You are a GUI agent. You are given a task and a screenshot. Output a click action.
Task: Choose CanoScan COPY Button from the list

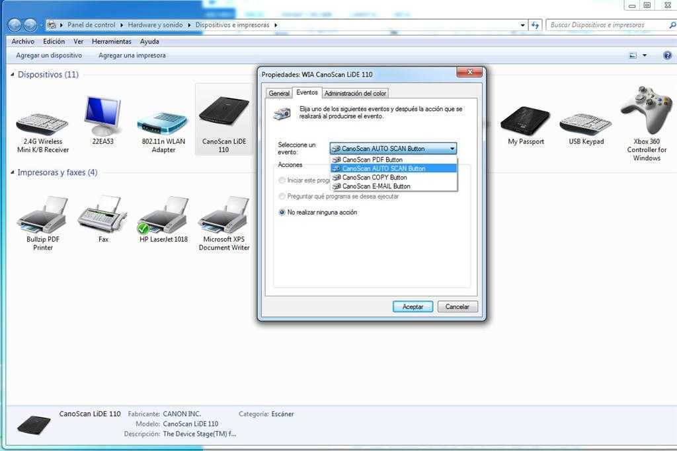[x=394, y=177]
